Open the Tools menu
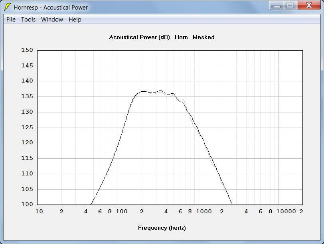The image size is (324, 244). tap(28, 20)
